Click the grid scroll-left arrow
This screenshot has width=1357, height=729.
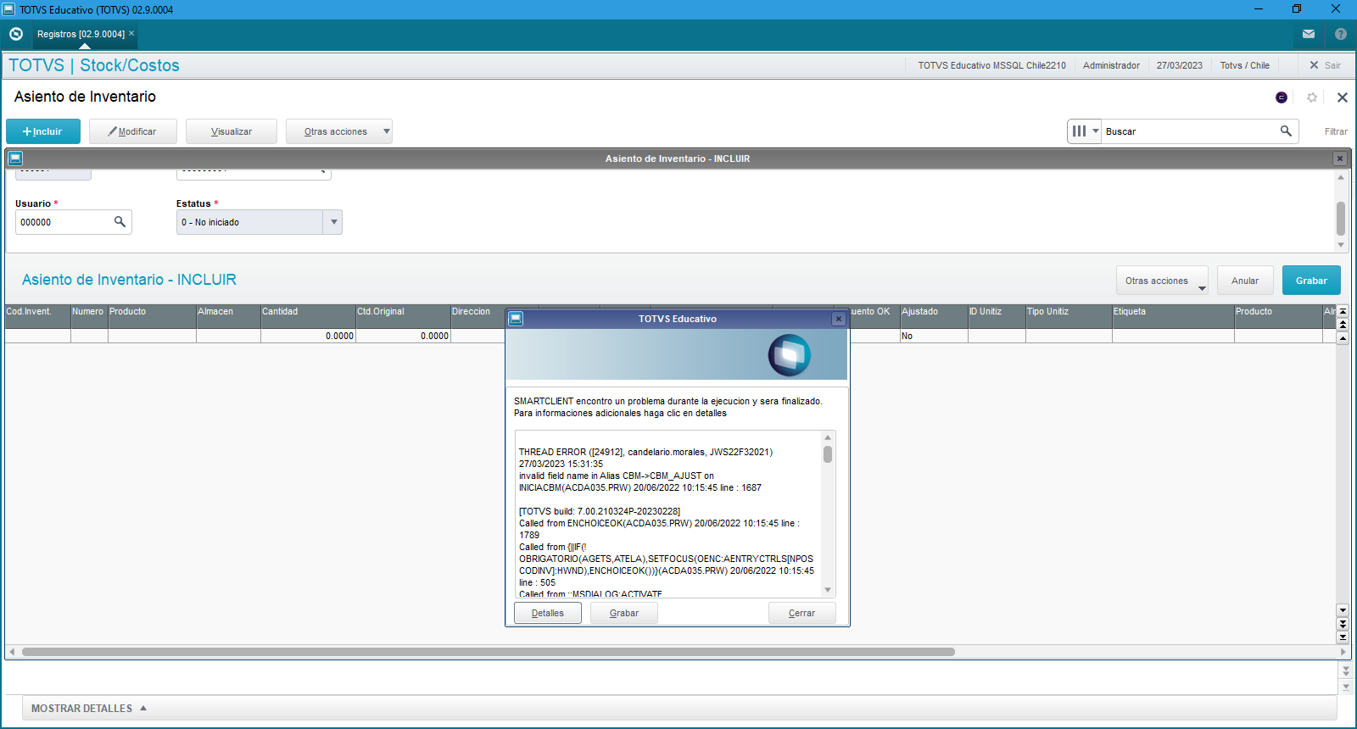pos(11,652)
